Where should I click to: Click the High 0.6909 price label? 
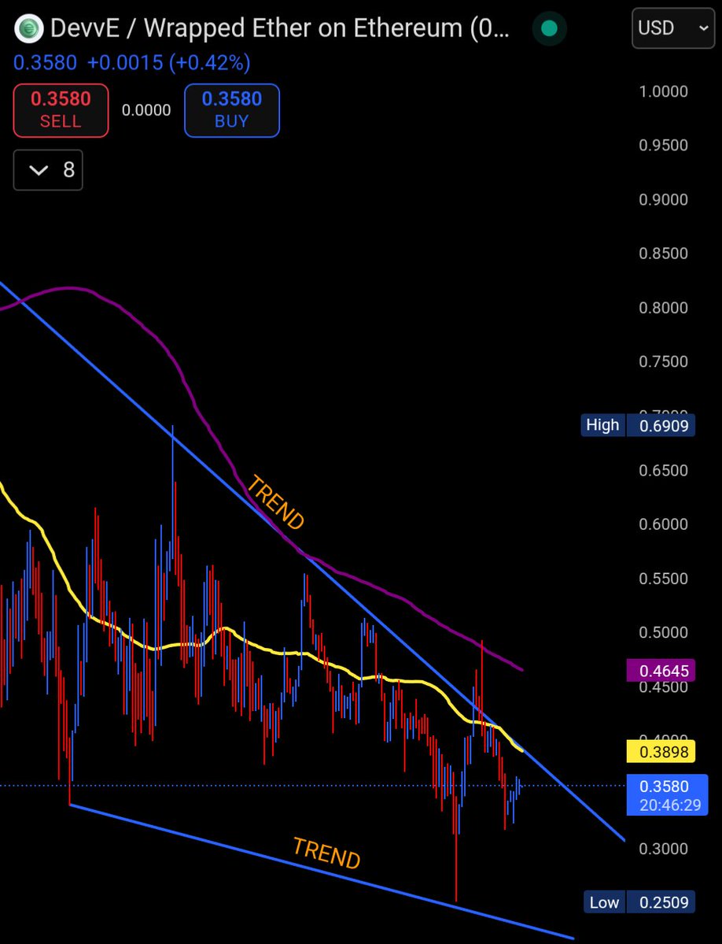pyautogui.click(x=638, y=425)
